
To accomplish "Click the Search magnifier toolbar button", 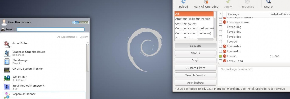I will pos(269,4).
